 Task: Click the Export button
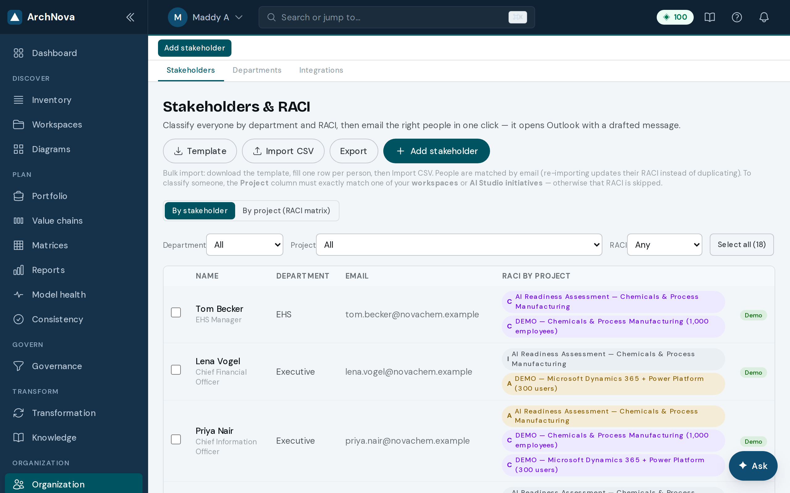click(354, 151)
